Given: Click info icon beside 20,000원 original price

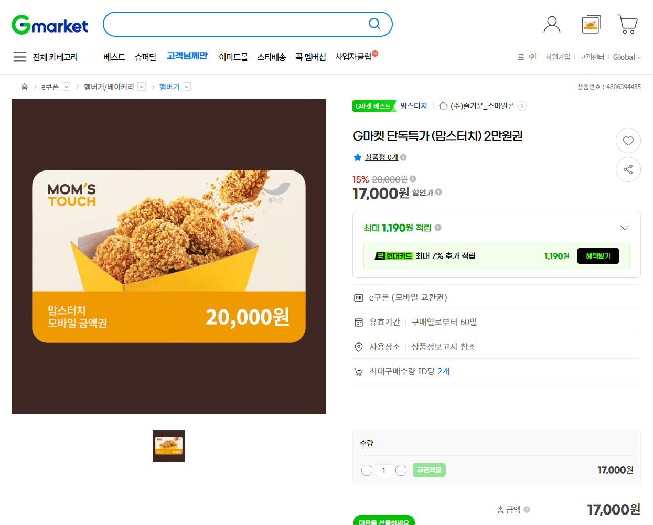Looking at the screenshot, I should point(413,179).
